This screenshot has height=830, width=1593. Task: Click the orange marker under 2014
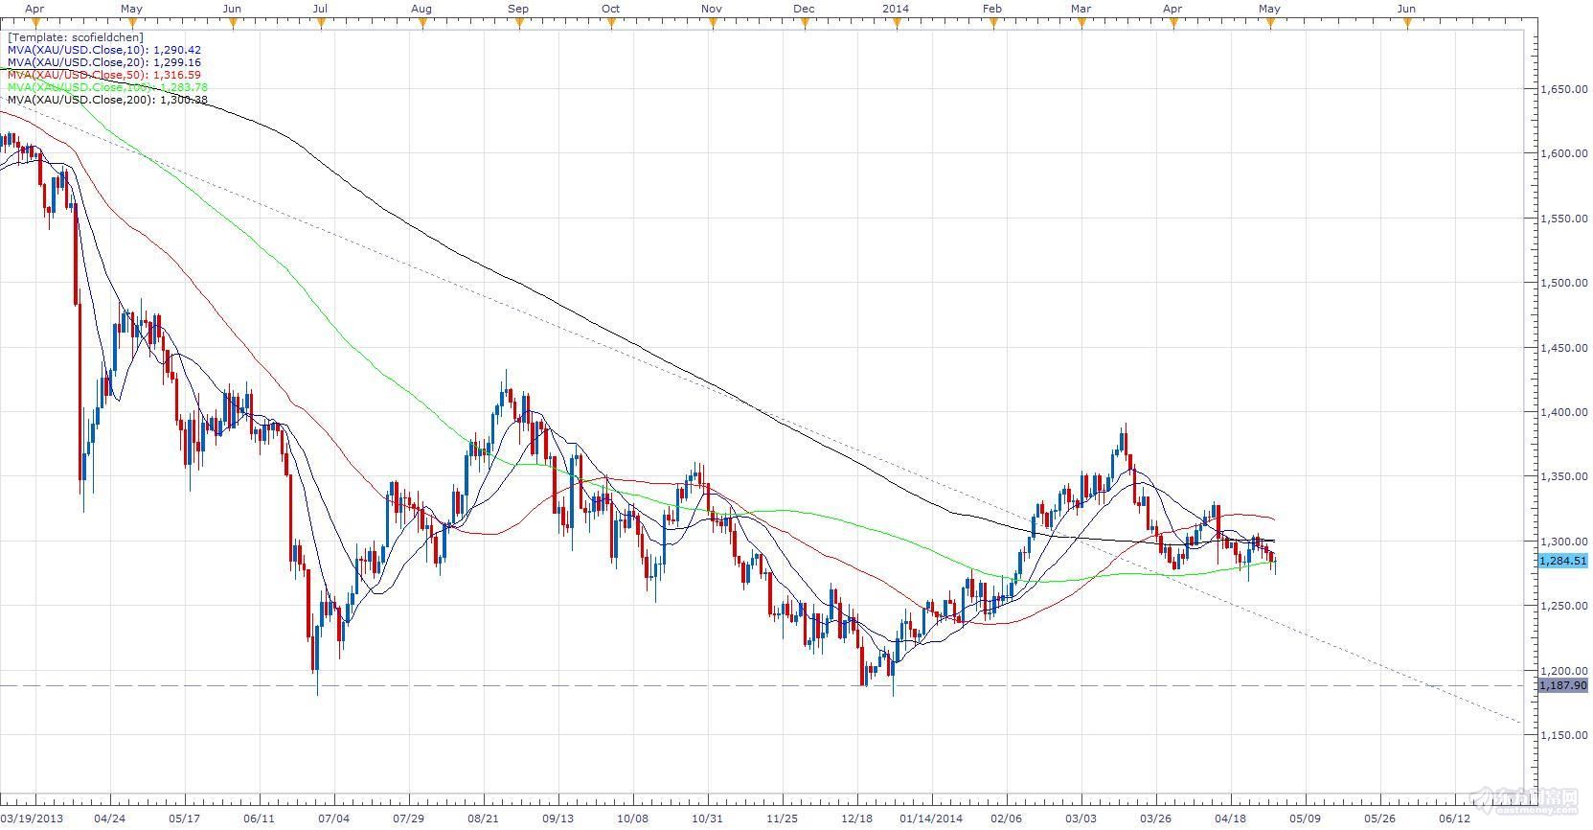pyautogui.click(x=897, y=24)
